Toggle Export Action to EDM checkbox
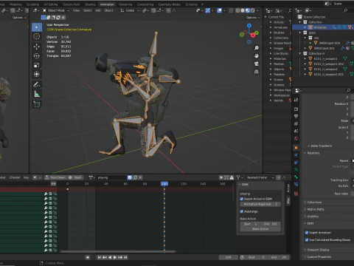Viewport: 354px width, 266px height. [x=241, y=199]
